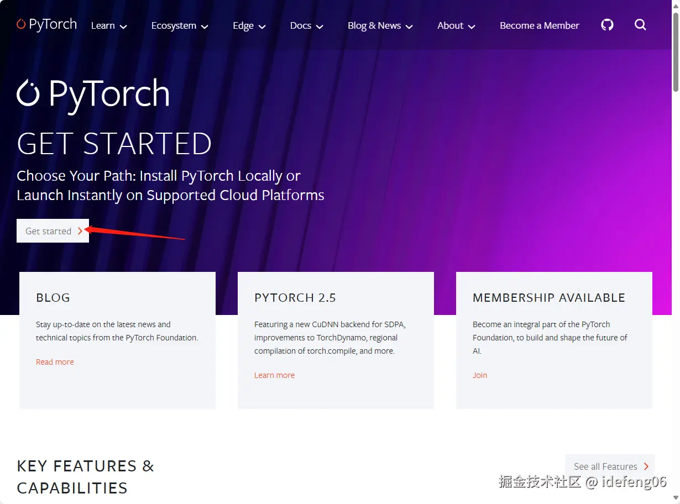Expand the Docs menu
The width and height of the screenshot is (680, 504).
(x=306, y=25)
